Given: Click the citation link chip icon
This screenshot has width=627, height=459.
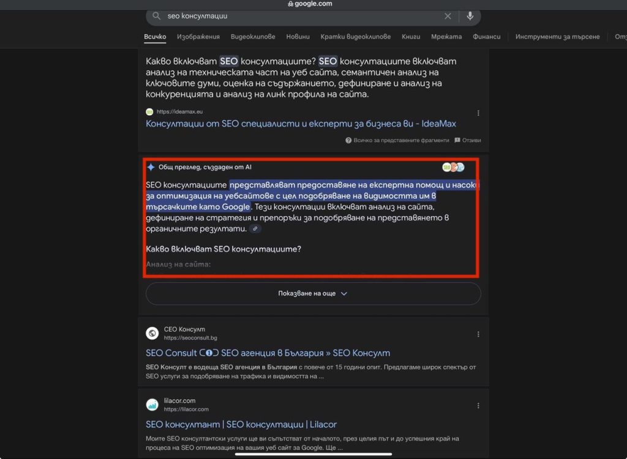Looking at the screenshot, I should click(x=255, y=229).
